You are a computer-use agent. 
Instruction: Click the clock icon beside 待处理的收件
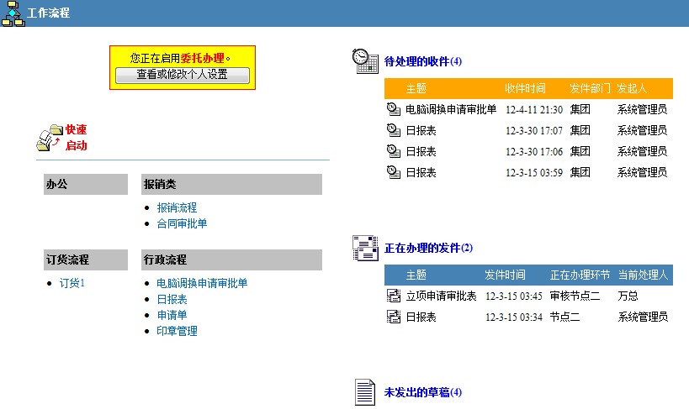[x=363, y=61]
